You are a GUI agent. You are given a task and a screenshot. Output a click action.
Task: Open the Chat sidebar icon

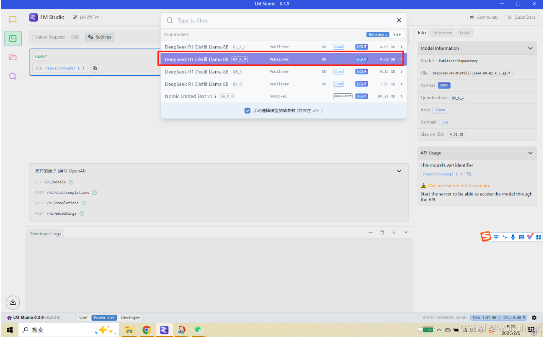tap(13, 19)
